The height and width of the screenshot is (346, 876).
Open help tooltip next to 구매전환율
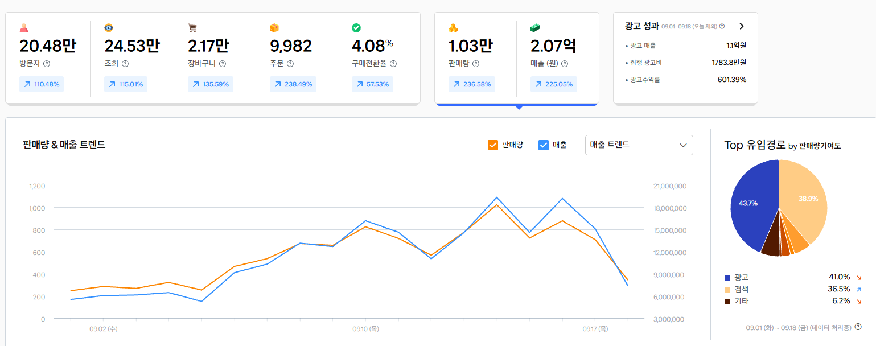393,64
